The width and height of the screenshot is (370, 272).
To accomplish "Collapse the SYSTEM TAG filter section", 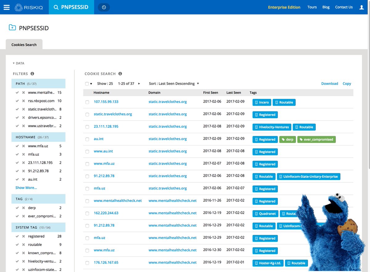I will (39, 227).
